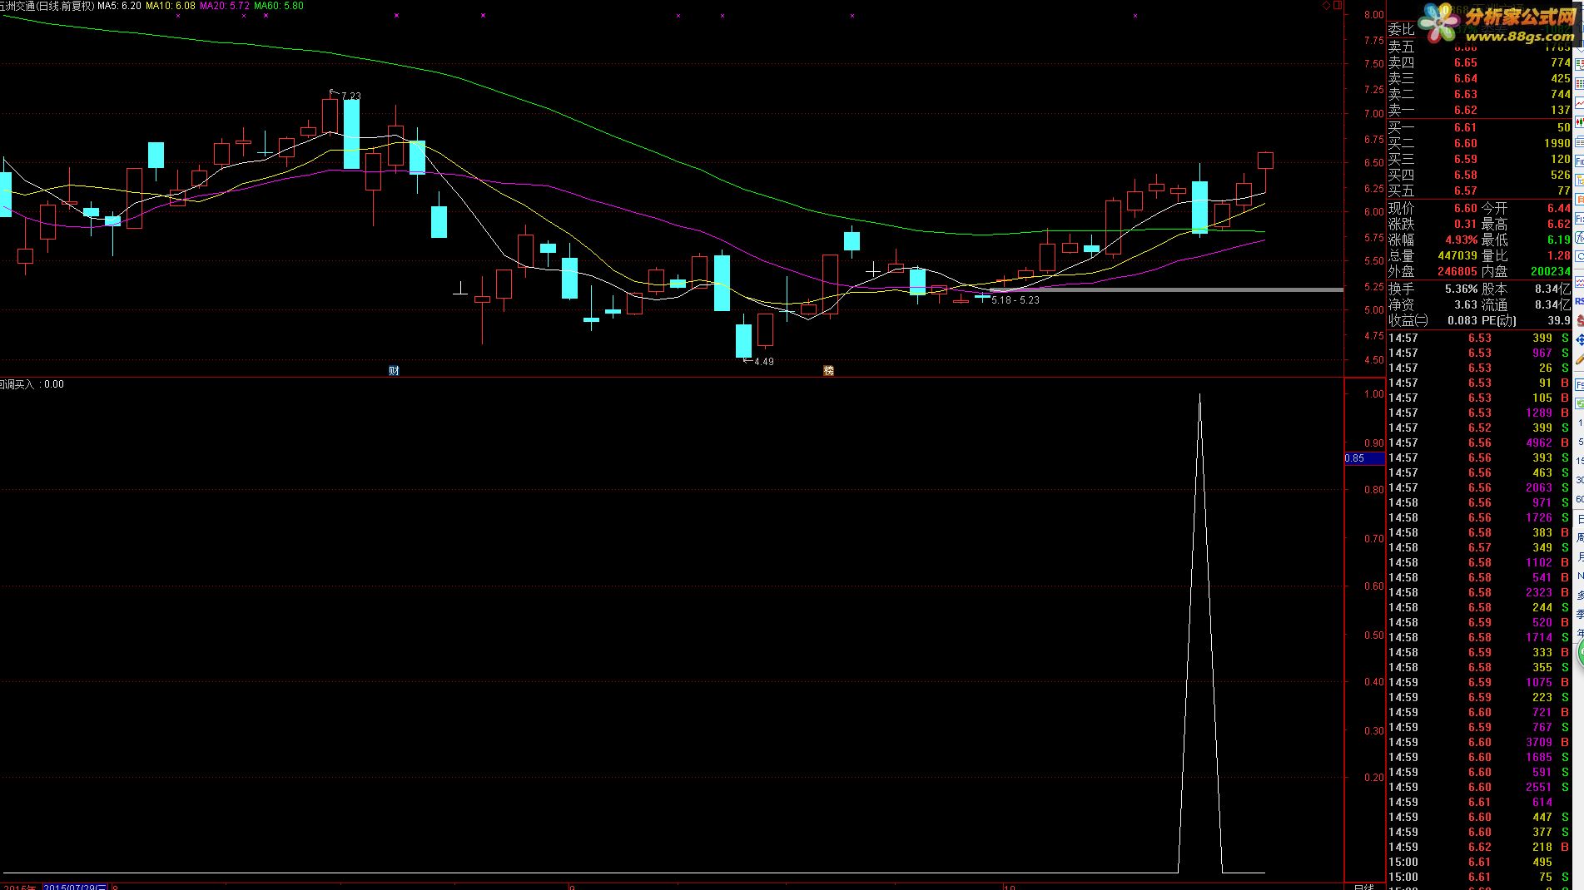
Task: Click the 卖四 6.65 sell order row
Action: [x=1478, y=62]
